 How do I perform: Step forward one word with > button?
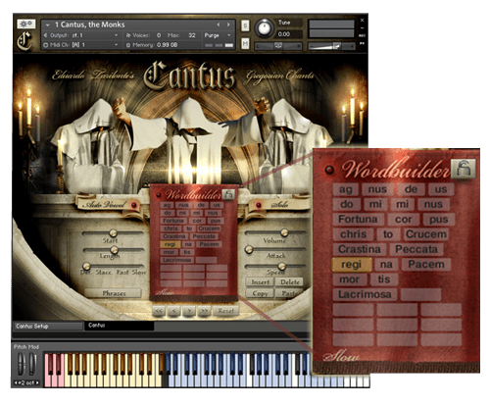189,311
